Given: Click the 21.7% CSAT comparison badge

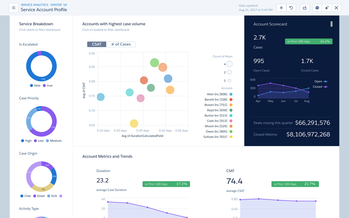Looking at the screenshot, I should point(295,184).
